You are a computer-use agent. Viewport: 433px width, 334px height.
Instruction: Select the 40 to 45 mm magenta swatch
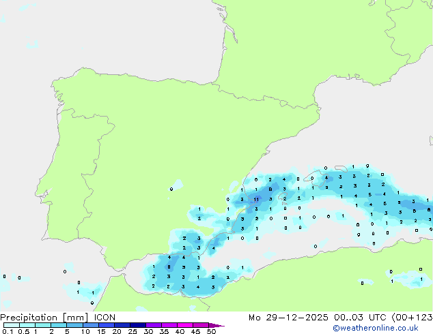185,325
